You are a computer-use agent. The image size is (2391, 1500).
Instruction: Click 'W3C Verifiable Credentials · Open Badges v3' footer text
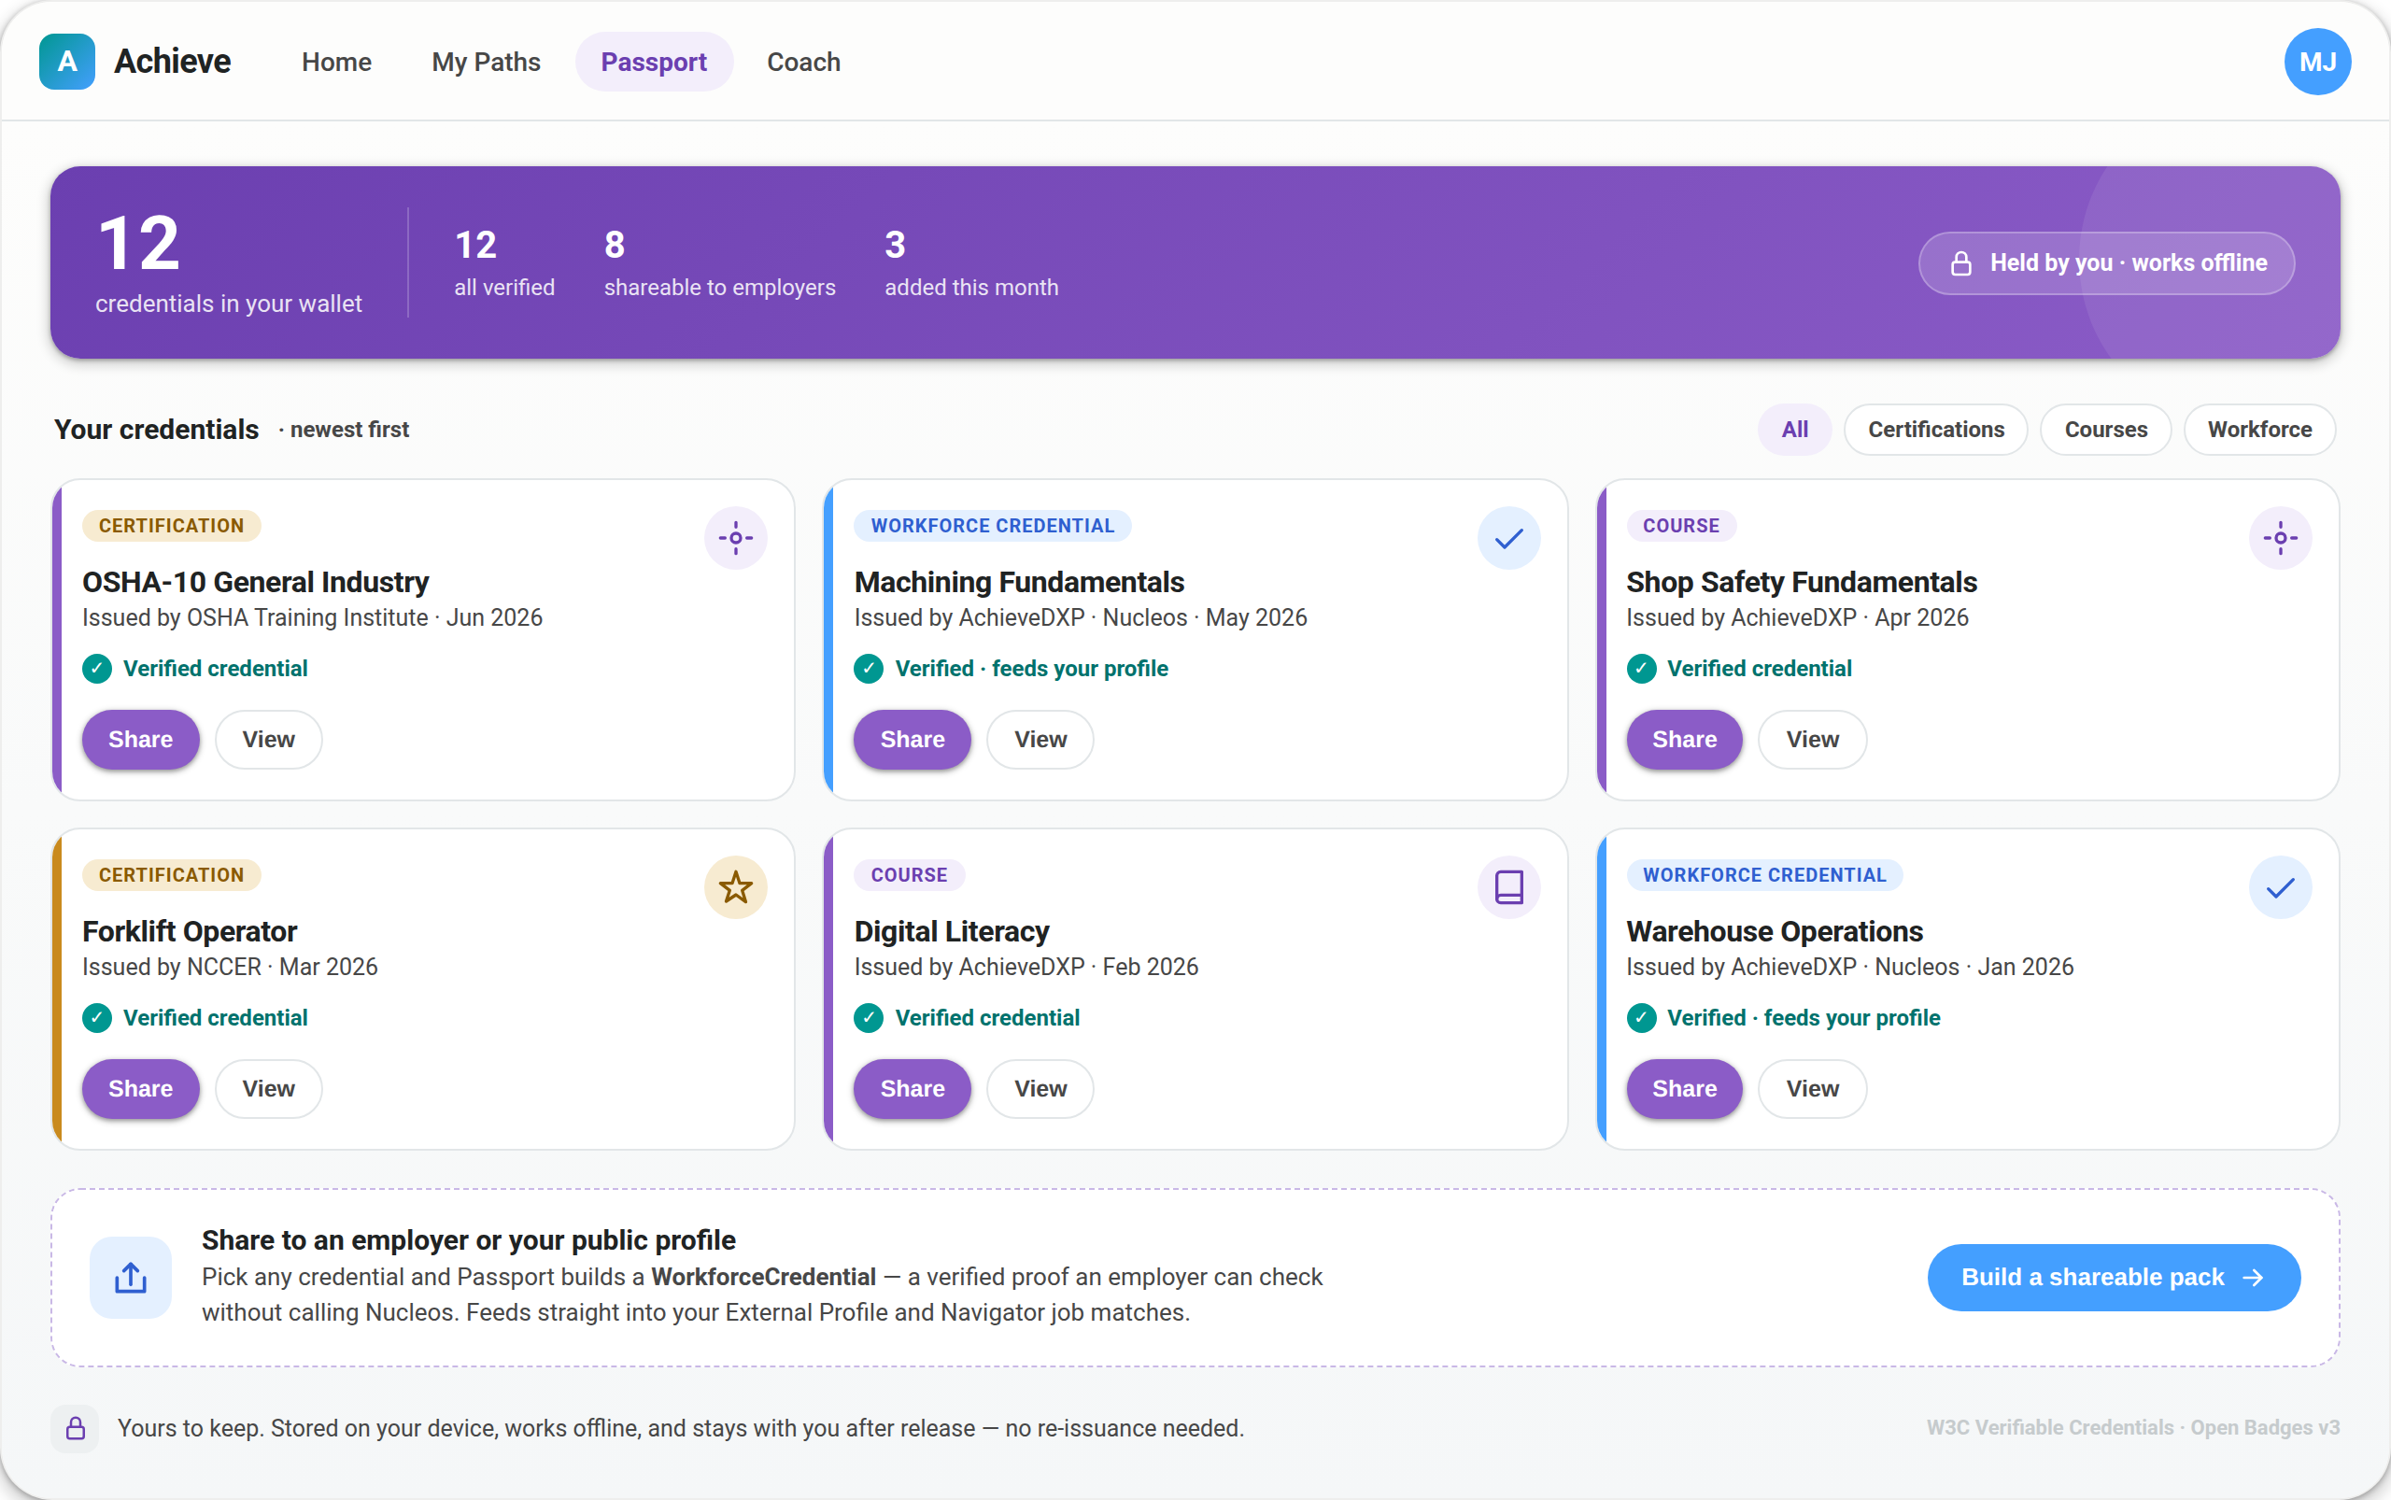pos(2132,1427)
